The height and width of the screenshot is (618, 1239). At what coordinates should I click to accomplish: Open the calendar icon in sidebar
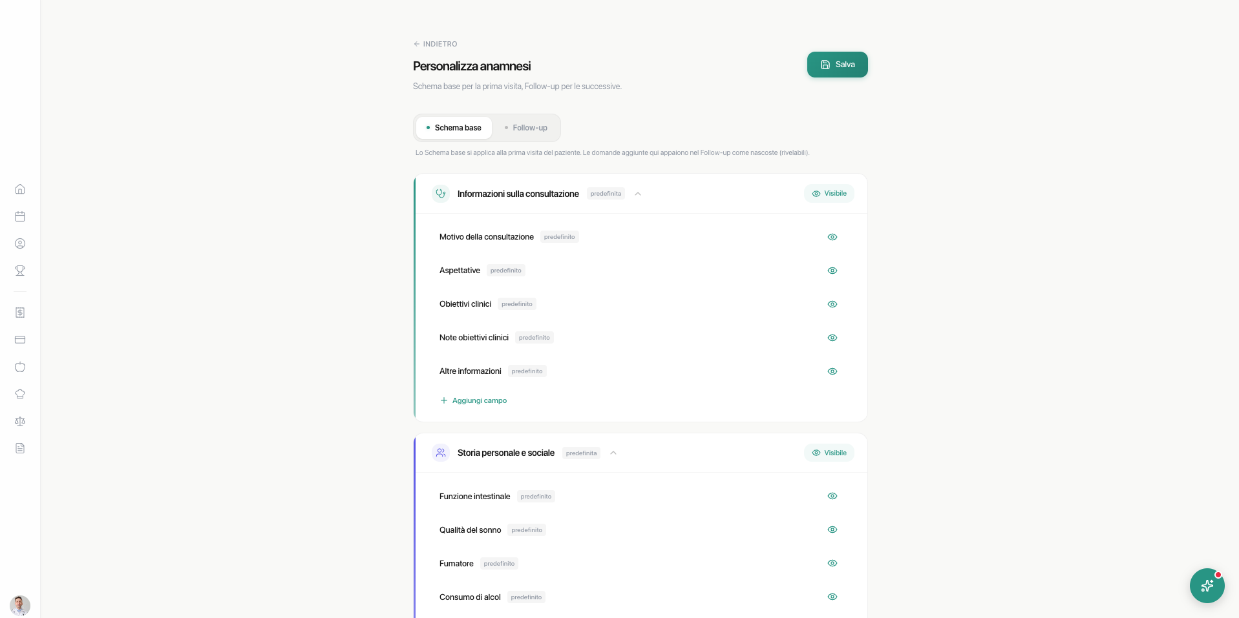tap(20, 216)
